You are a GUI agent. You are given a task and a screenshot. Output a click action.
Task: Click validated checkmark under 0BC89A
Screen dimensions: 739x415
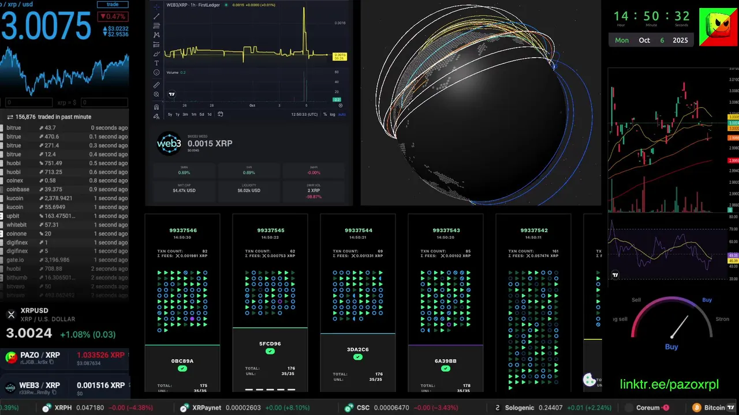click(x=182, y=368)
